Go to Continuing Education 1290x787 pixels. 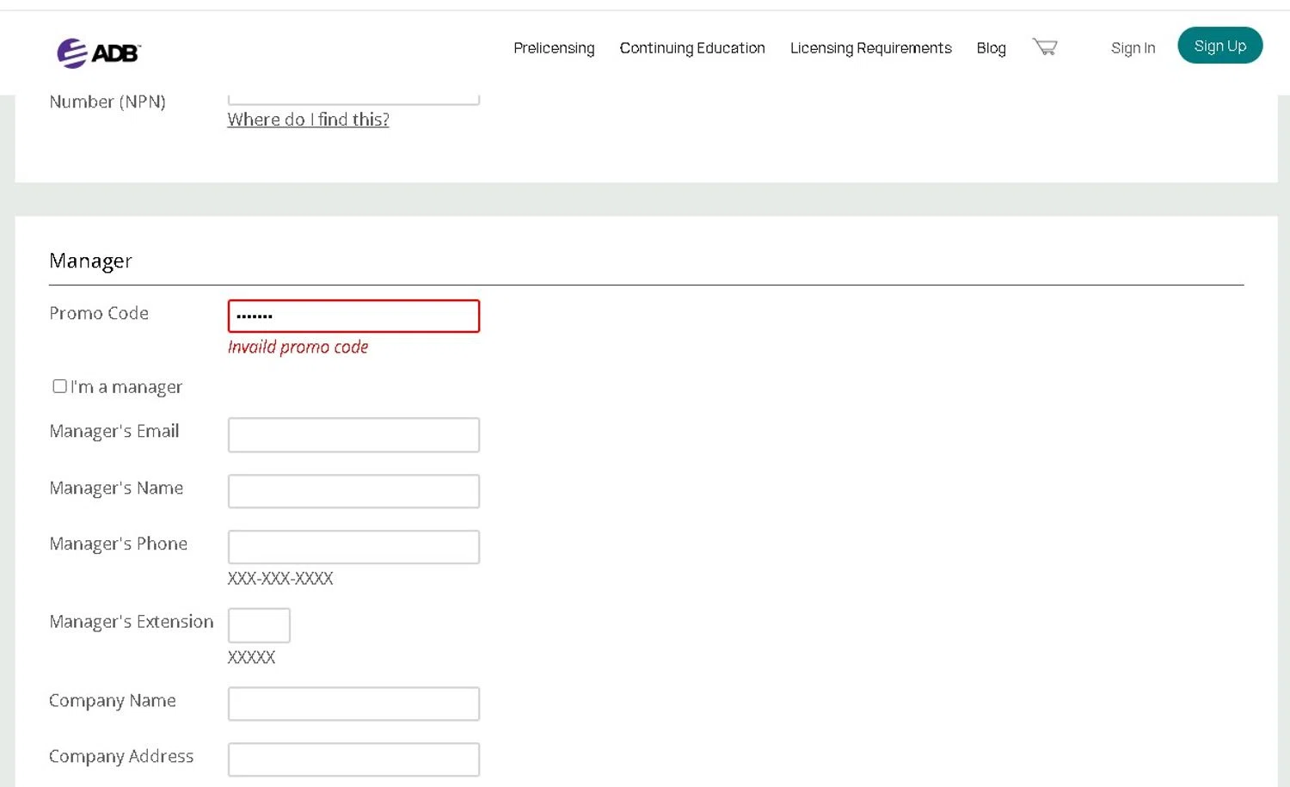point(692,48)
